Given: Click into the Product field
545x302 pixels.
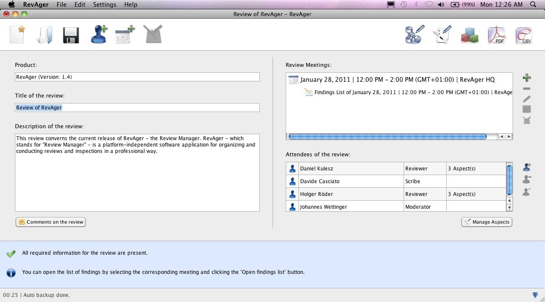Looking at the screenshot, I should (137, 77).
